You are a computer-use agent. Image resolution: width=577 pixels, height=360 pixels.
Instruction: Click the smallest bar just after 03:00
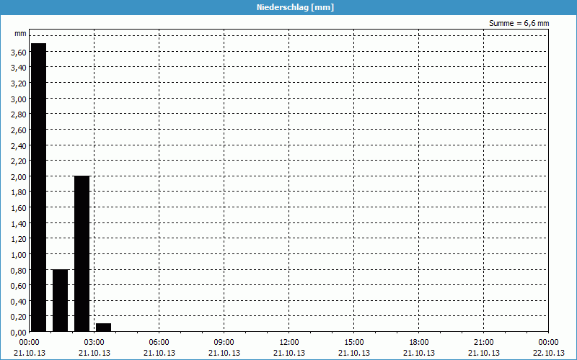[x=103, y=328]
